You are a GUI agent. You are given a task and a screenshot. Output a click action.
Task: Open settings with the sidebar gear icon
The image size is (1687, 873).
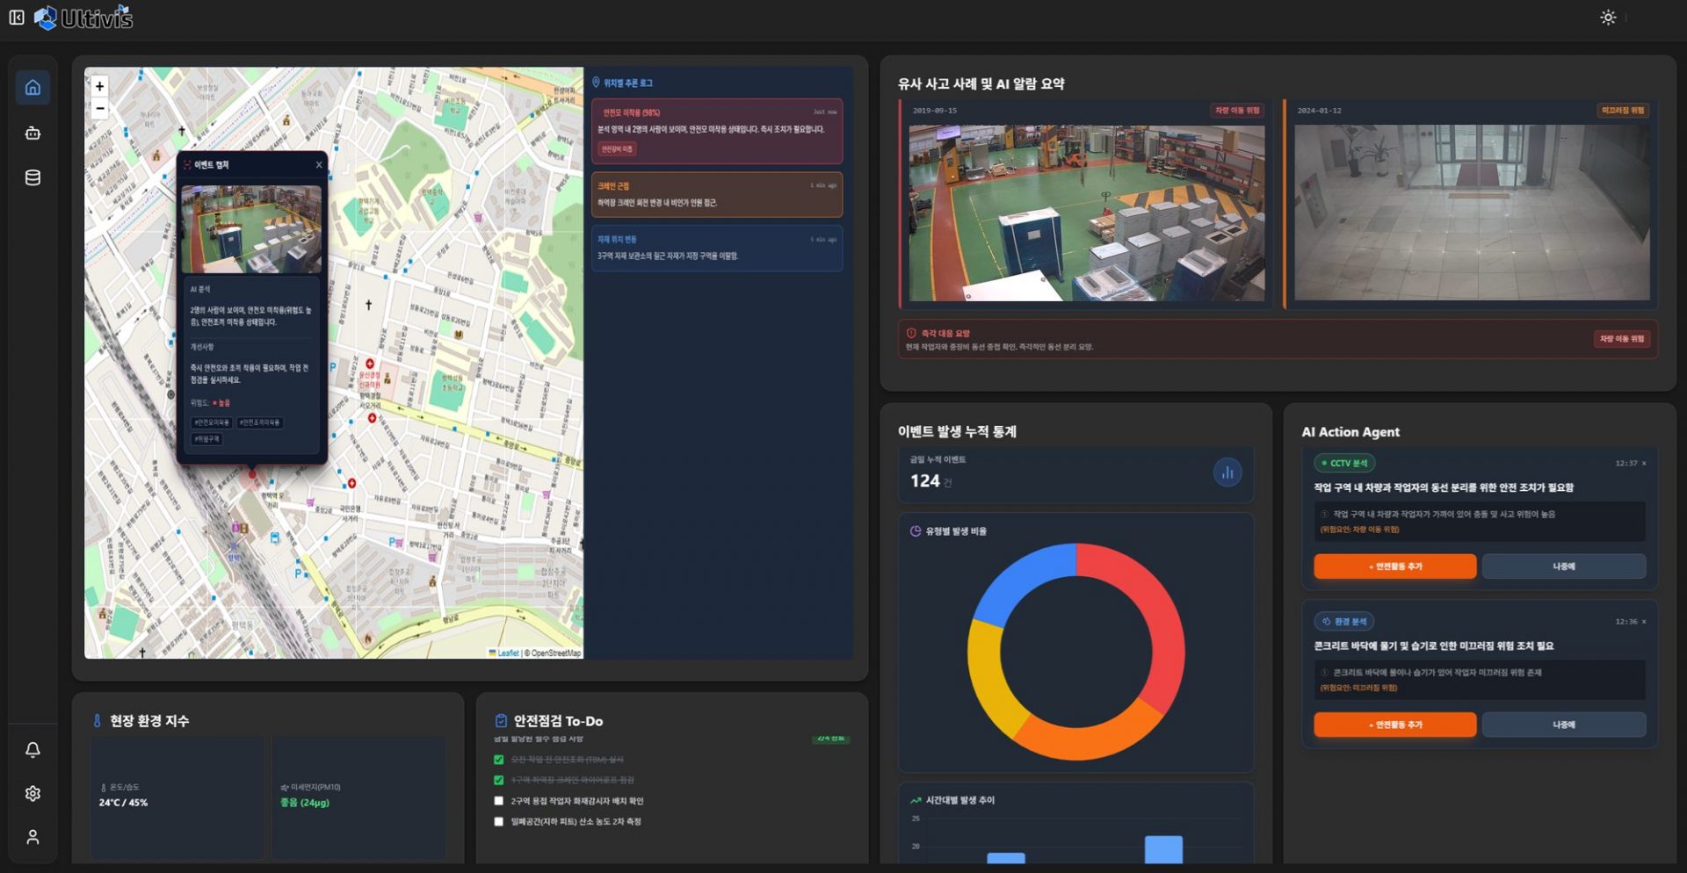click(33, 793)
